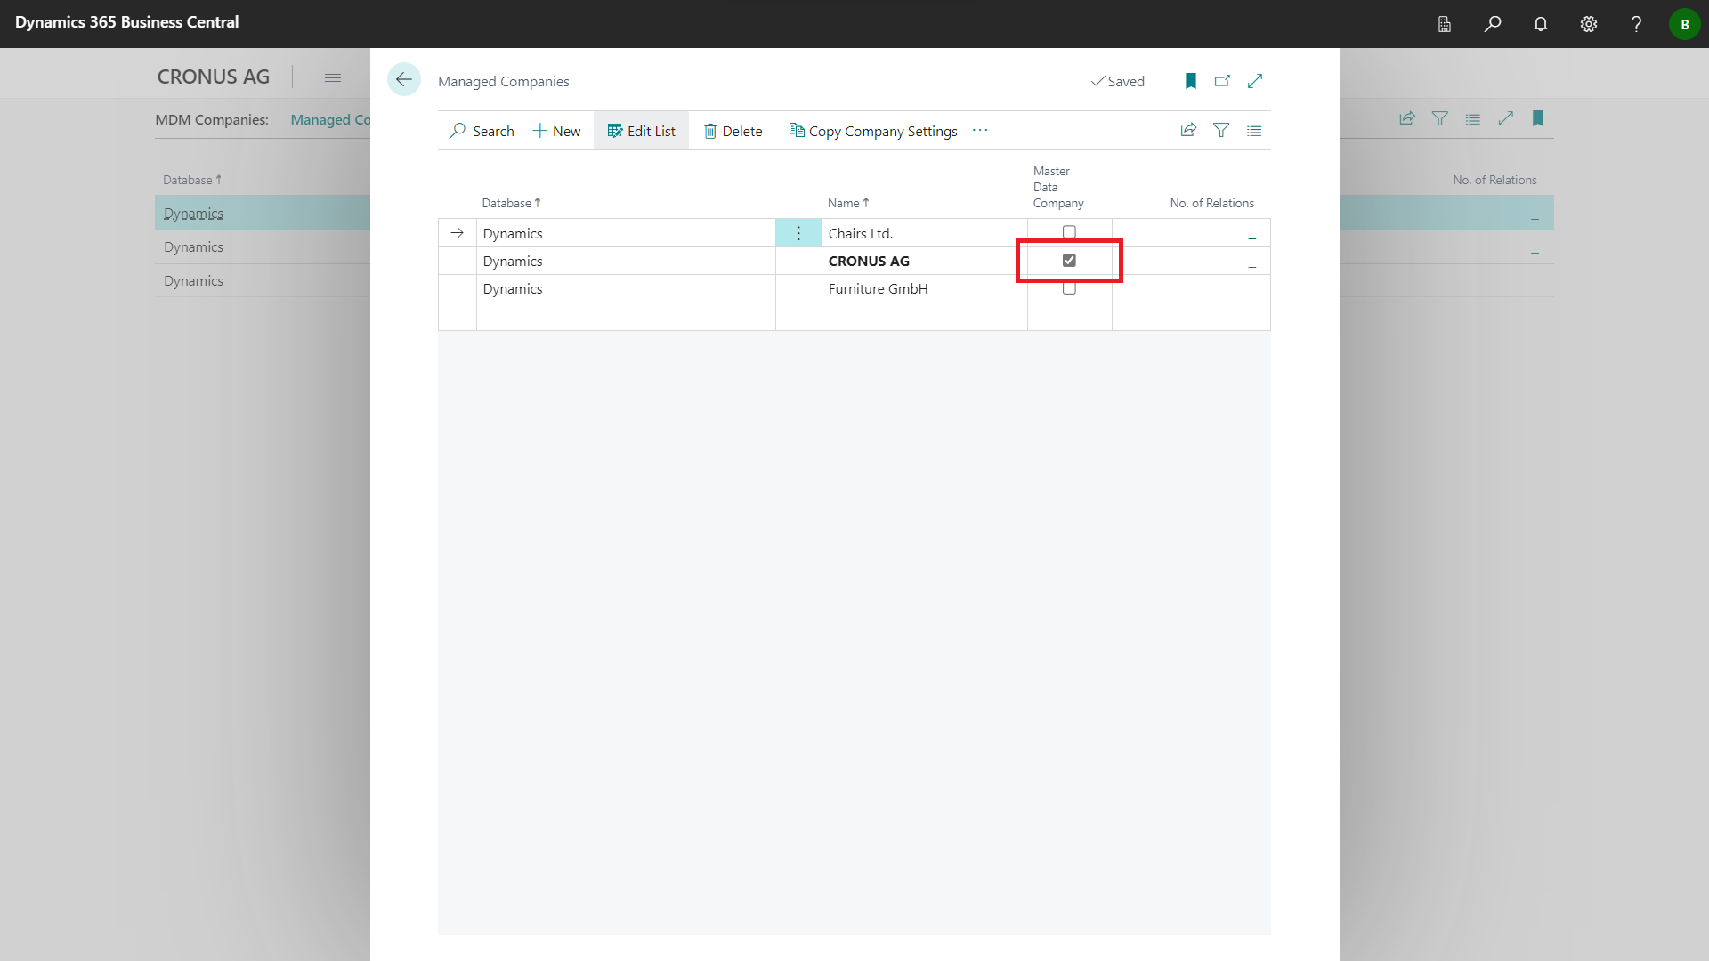Sort by Name column header
Screen dimensions: 1709x961
[848, 203]
